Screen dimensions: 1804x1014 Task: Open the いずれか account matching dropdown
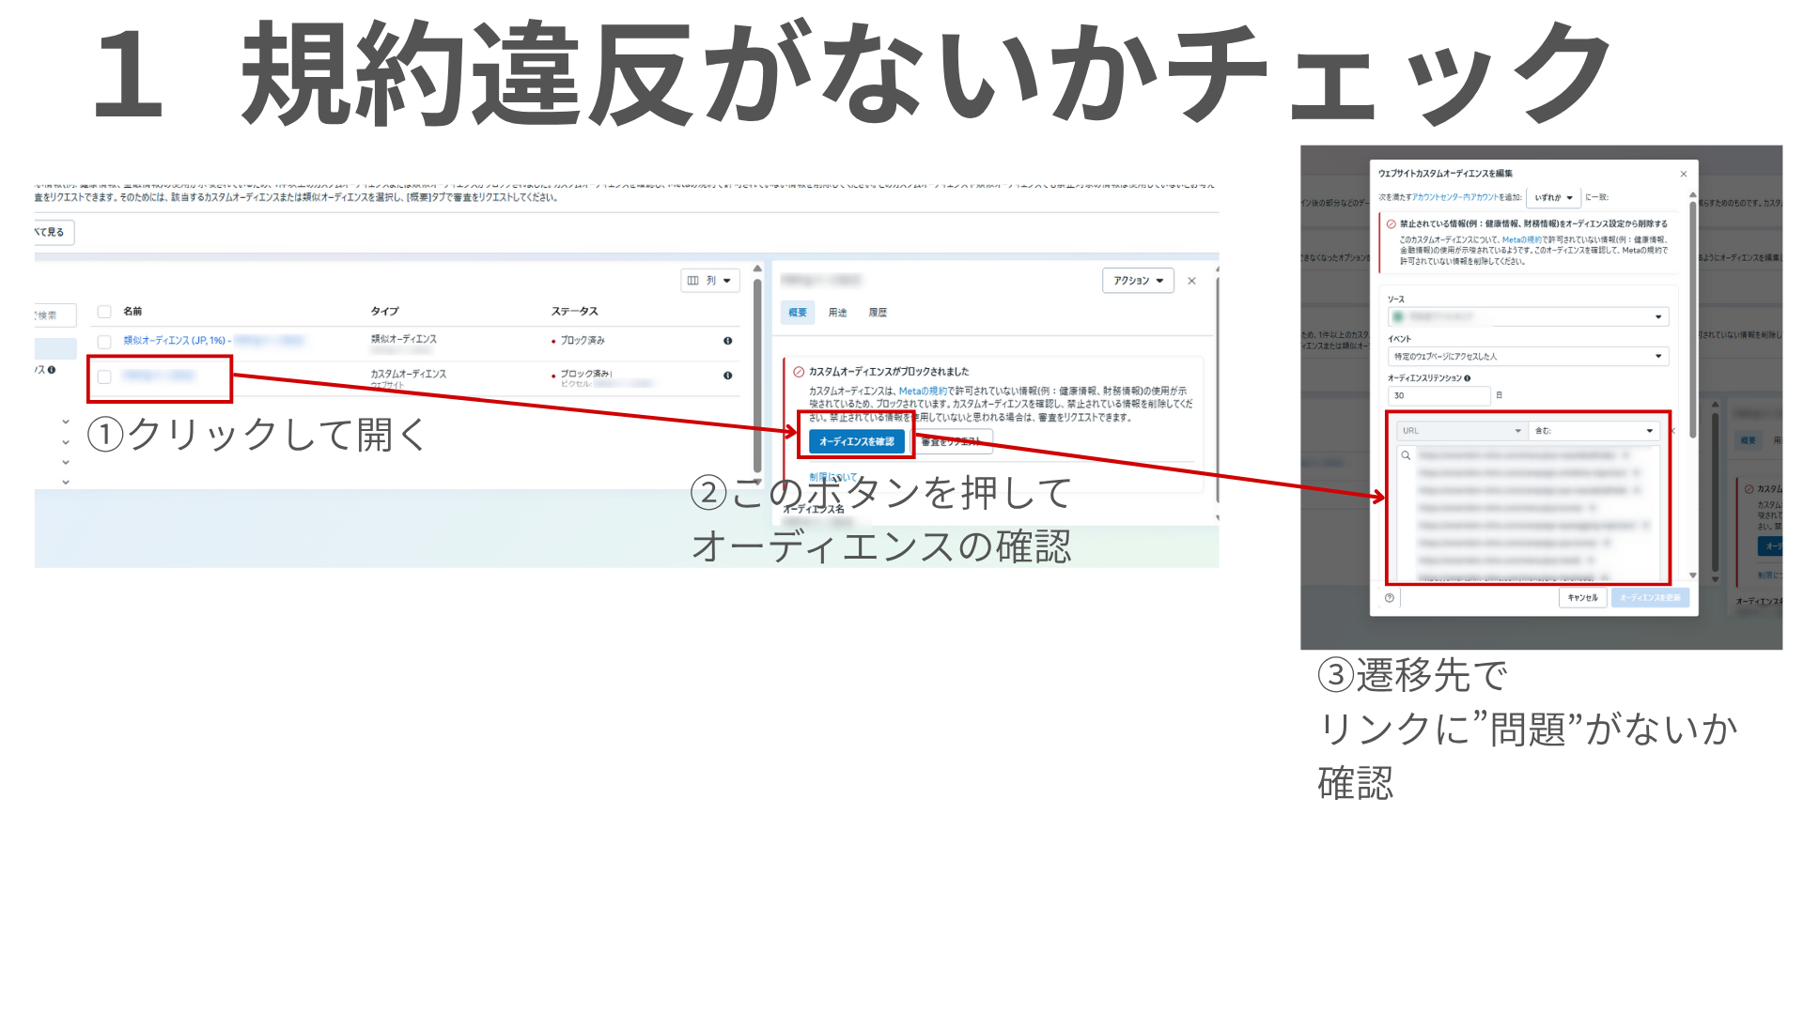(1553, 198)
